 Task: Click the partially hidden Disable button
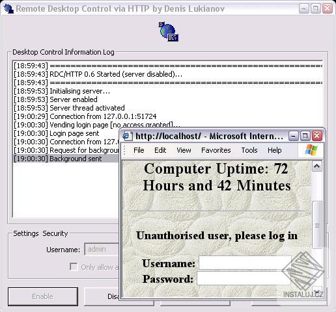click(102, 296)
